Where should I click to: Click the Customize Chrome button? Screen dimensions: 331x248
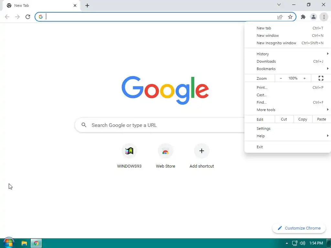click(299, 228)
